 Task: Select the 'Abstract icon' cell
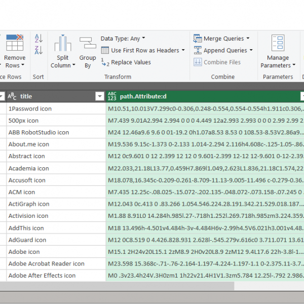pos(56,156)
